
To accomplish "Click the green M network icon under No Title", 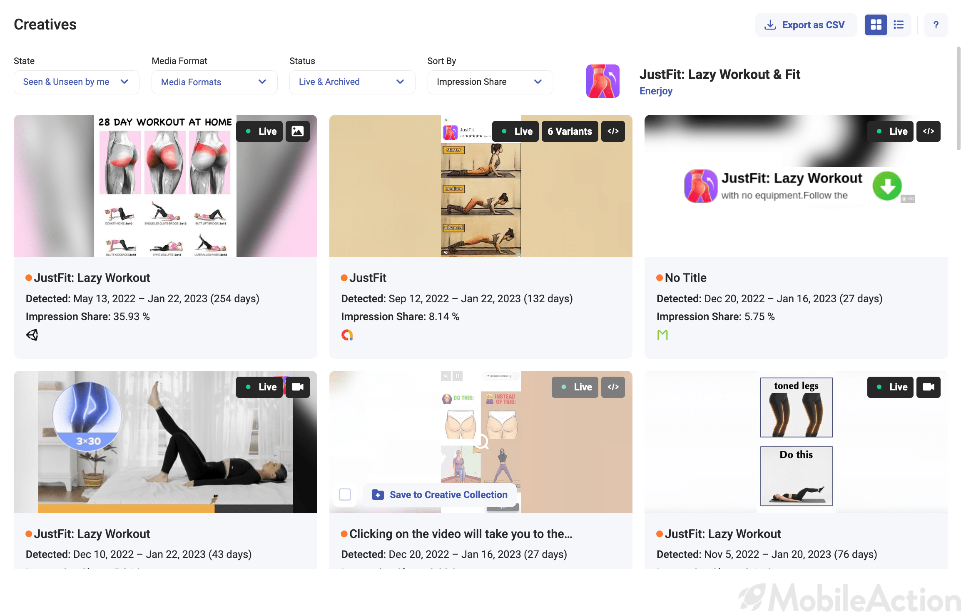I will [662, 335].
